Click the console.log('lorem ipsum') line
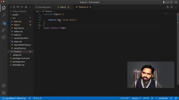This screenshot has height=100, width=179. click(62, 20)
